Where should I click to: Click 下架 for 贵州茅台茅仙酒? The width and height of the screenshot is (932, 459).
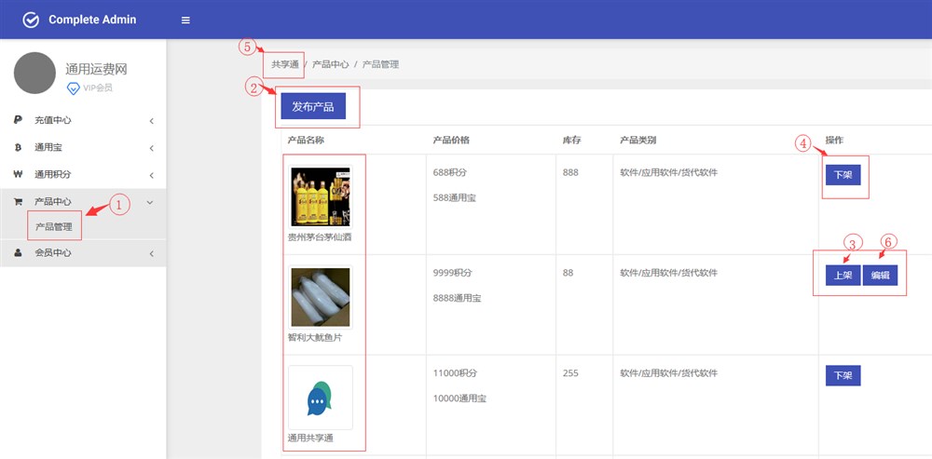pyautogui.click(x=843, y=175)
